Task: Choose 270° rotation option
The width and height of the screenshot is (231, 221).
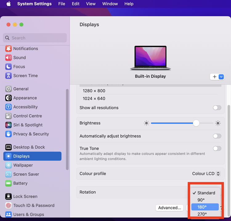Action: coord(205,214)
